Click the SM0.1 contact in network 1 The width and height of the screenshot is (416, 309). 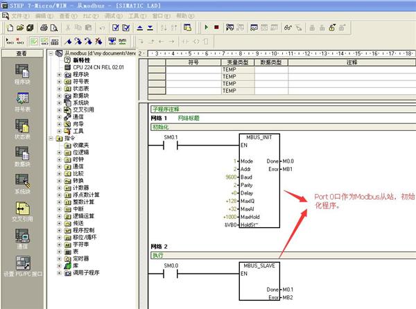tap(171, 145)
